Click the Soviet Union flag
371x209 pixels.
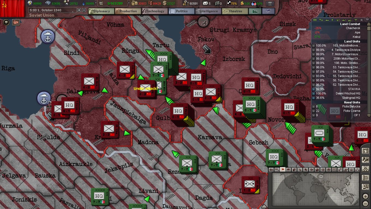[x=12, y=8]
